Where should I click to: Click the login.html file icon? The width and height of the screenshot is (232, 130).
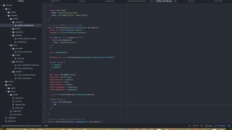[x=13, y=98]
